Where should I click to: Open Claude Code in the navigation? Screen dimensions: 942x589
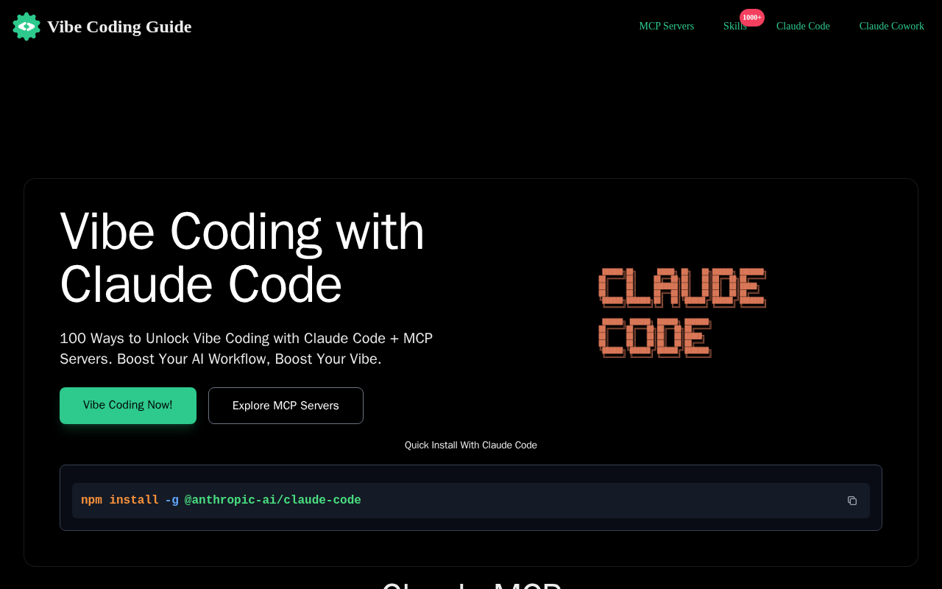(x=803, y=27)
